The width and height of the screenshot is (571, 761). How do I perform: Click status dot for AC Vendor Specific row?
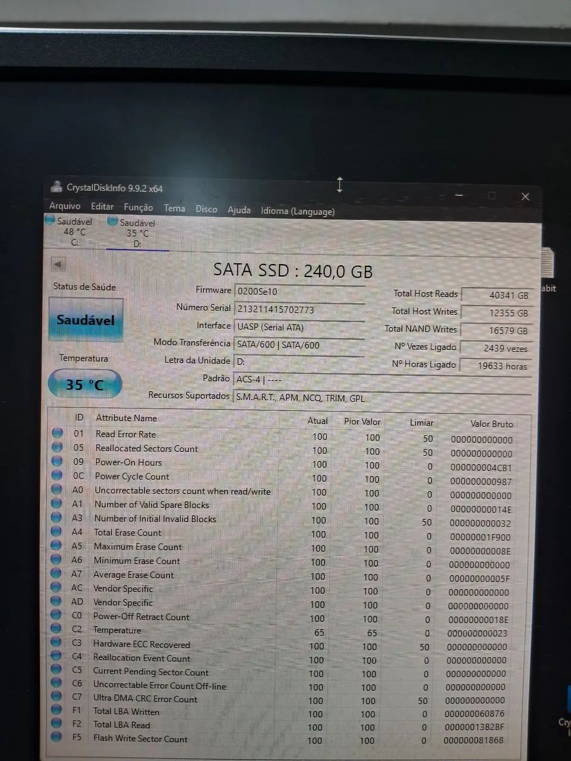tap(57, 587)
